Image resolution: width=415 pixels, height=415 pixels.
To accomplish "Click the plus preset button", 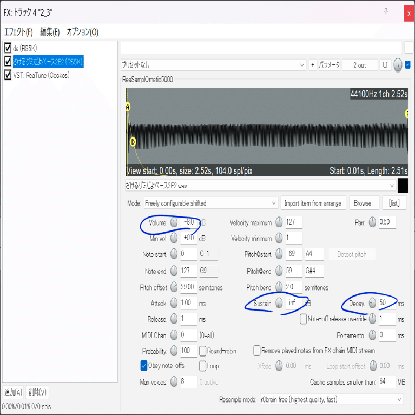I will (313, 65).
